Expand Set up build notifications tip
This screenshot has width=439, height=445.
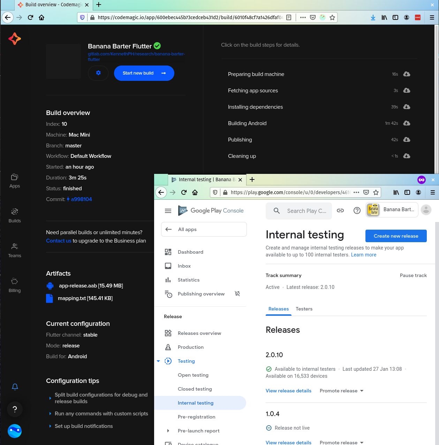pyautogui.click(x=81, y=426)
